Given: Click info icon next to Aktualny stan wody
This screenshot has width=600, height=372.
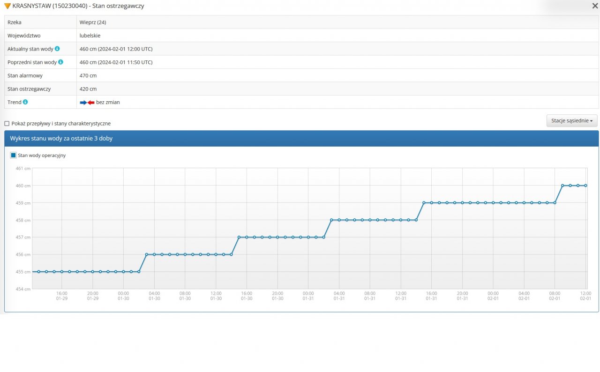Looking at the screenshot, I should pos(57,49).
